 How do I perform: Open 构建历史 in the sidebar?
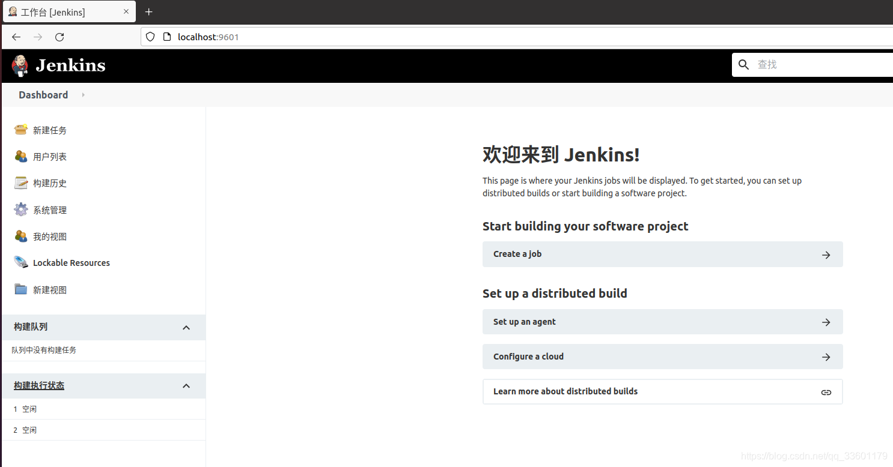point(50,183)
